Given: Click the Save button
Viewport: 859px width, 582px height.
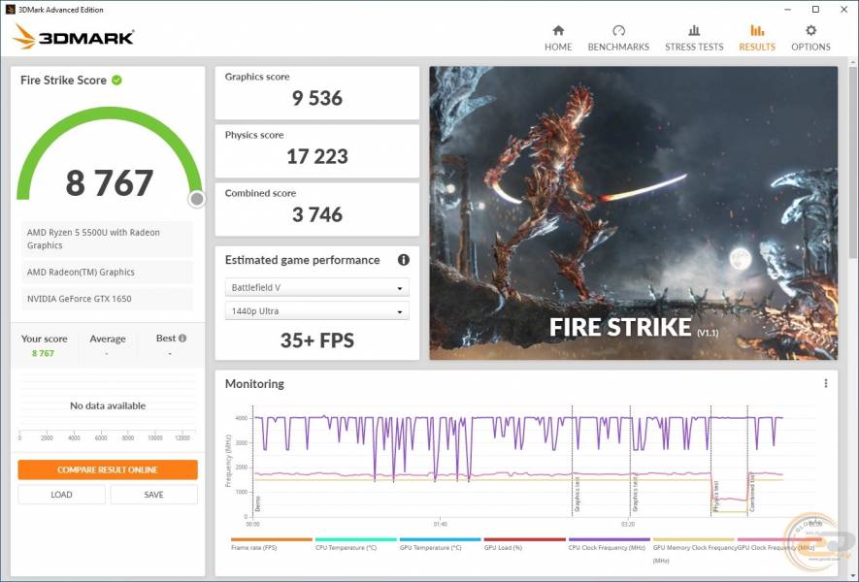Looking at the screenshot, I should (154, 495).
